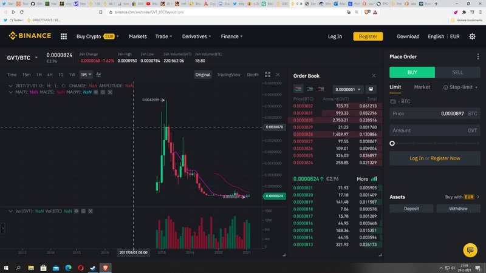
Task: Open Steam from the taskbar
Action: pos(93,268)
